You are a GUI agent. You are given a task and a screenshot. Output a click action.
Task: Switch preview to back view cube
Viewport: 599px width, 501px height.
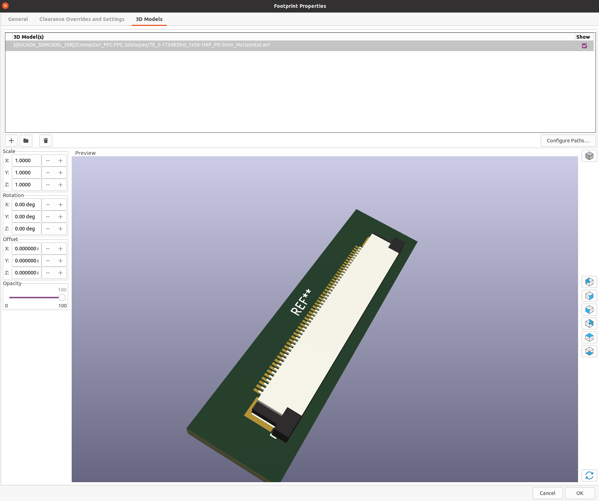coord(589,323)
